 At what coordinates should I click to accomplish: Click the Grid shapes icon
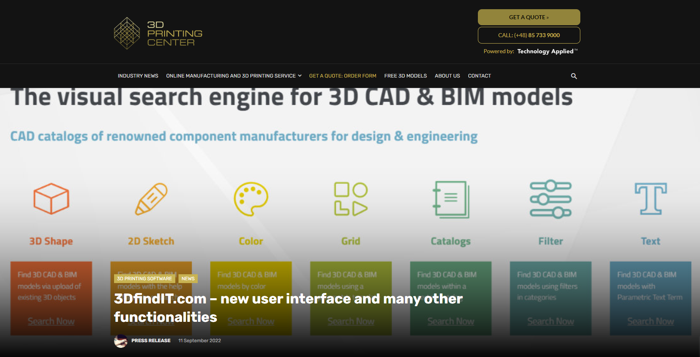(x=351, y=199)
